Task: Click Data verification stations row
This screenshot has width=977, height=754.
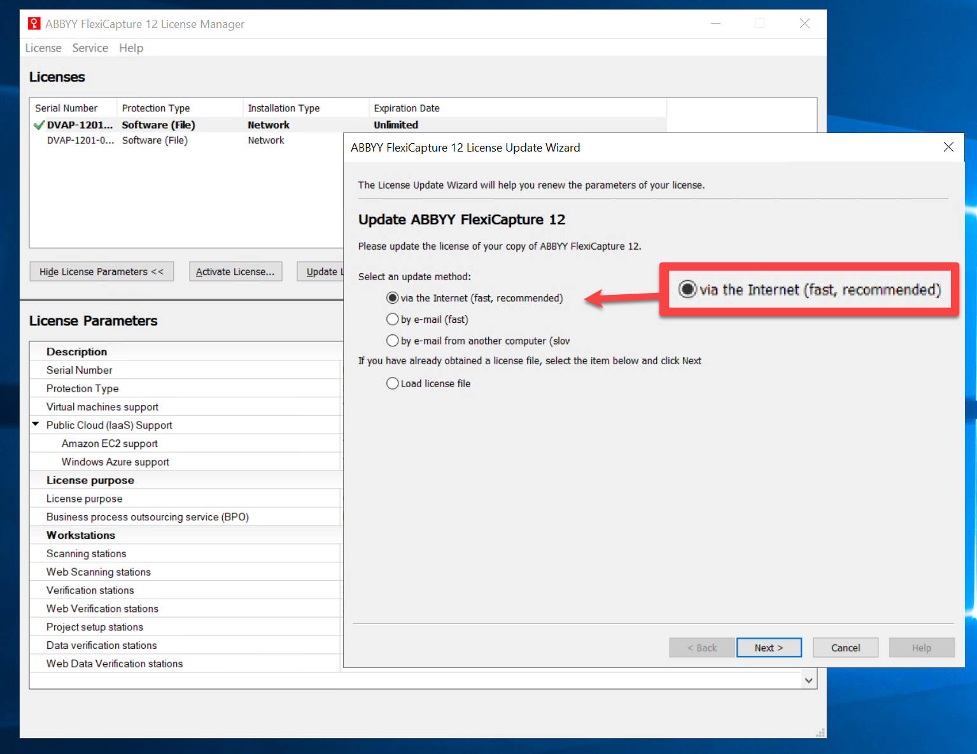Action: [x=185, y=645]
